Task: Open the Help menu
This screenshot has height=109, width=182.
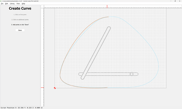Action: coord(23,4)
